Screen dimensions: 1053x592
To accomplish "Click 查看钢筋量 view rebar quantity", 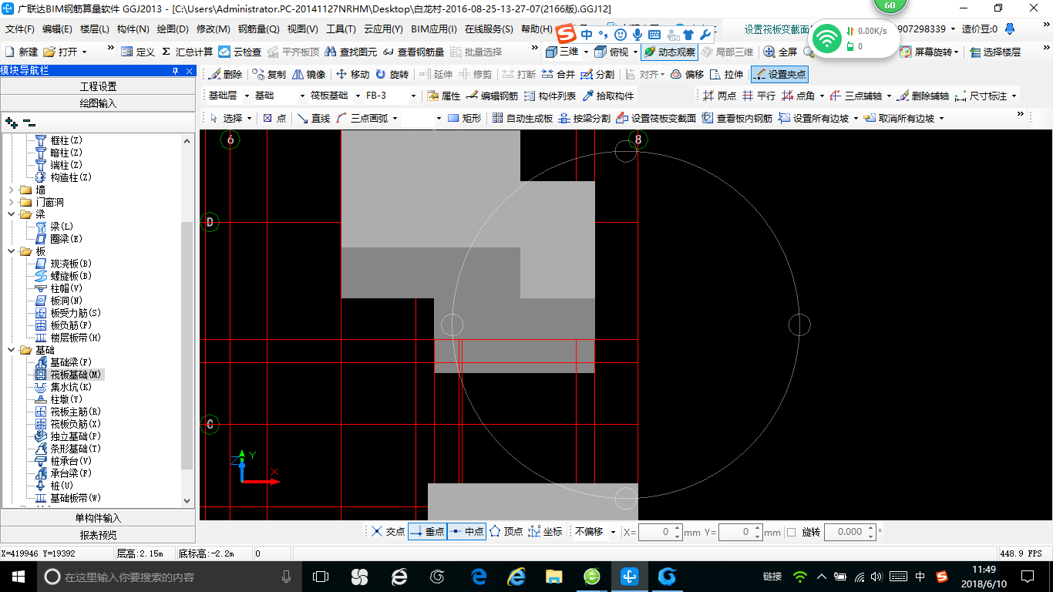I will tap(414, 52).
